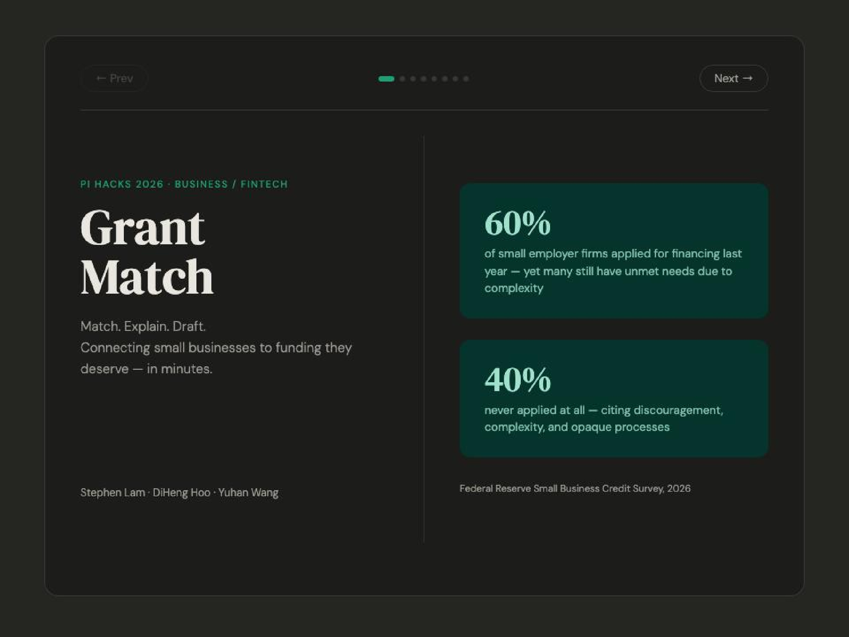Select the fourth pagination dot
Image resolution: width=849 pixels, height=637 pixels.
(423, 79)
